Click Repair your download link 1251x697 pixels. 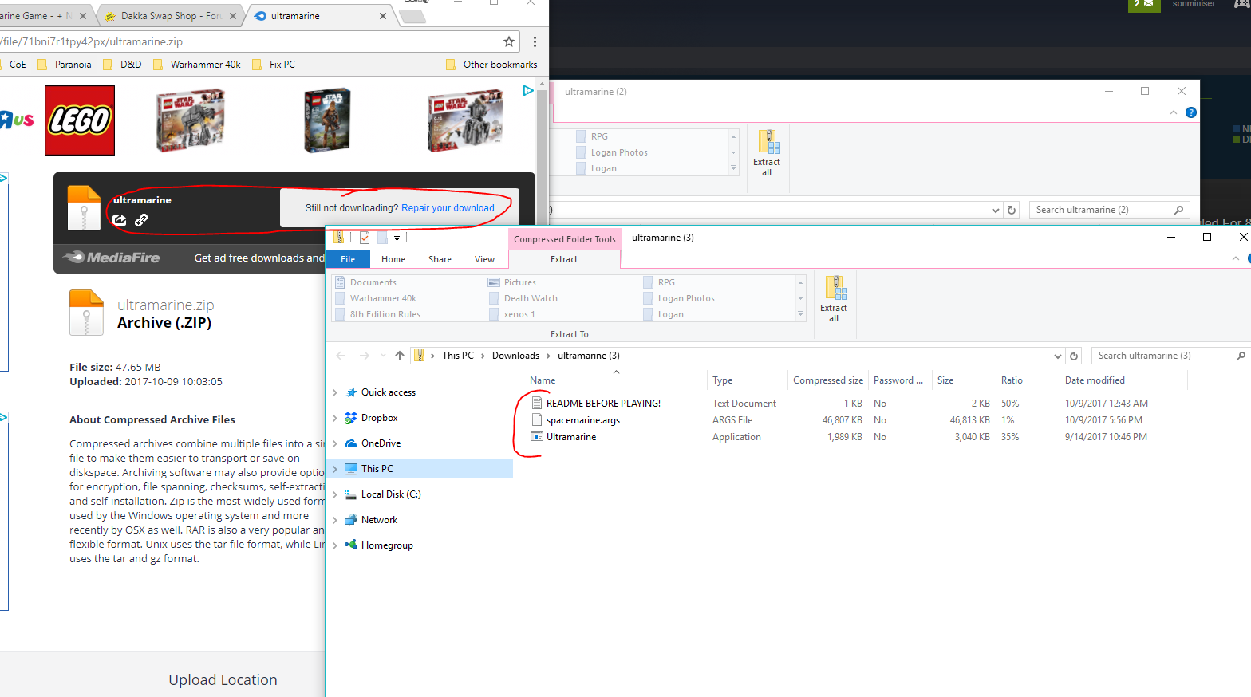pyautogui.click(x=448, y=208)
